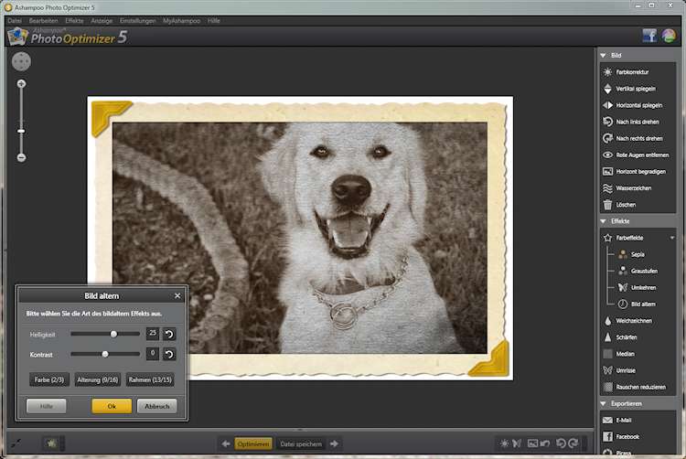Click Rote Augen entfernen eye icon
Image resolution: width=686 pixels, height=459 pixels.
point(607,155)
